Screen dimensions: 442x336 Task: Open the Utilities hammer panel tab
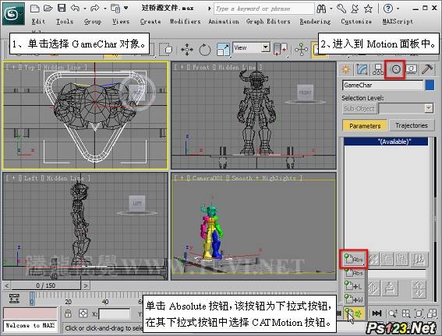[427, 69]
